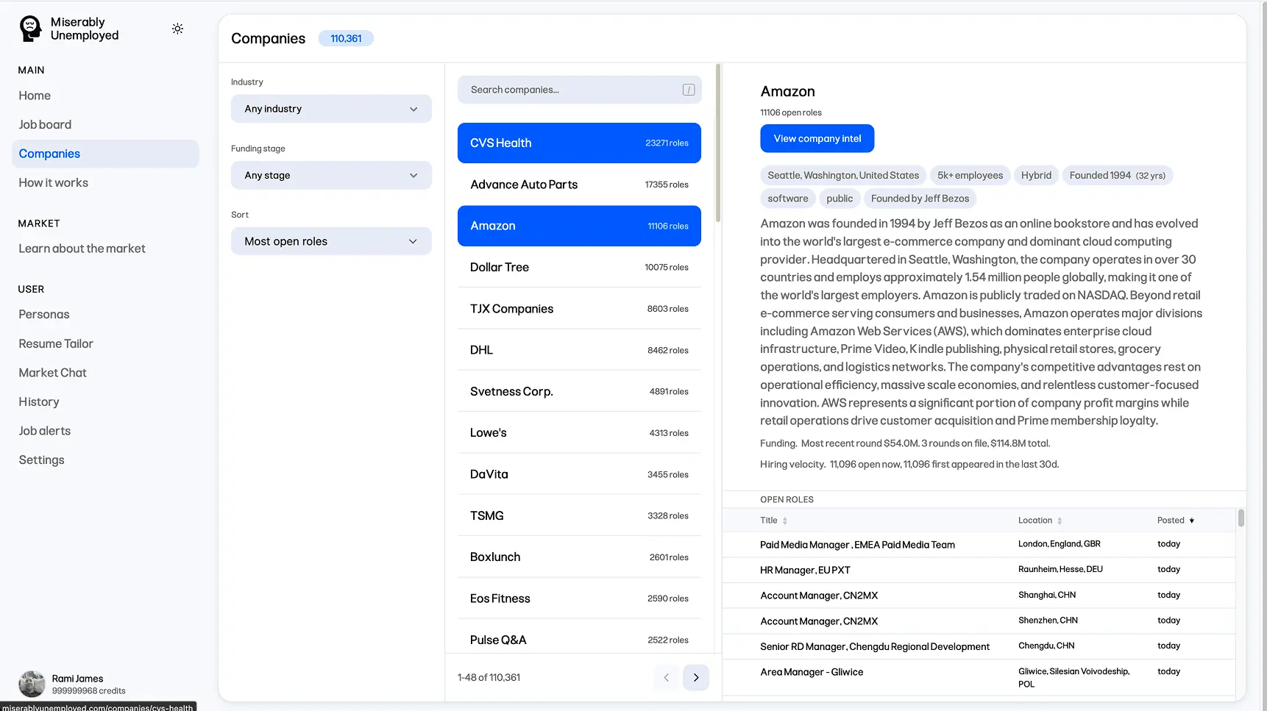1267x711 pixels.
Task: Select Boxlunch company row
Action: click(579, 557)
